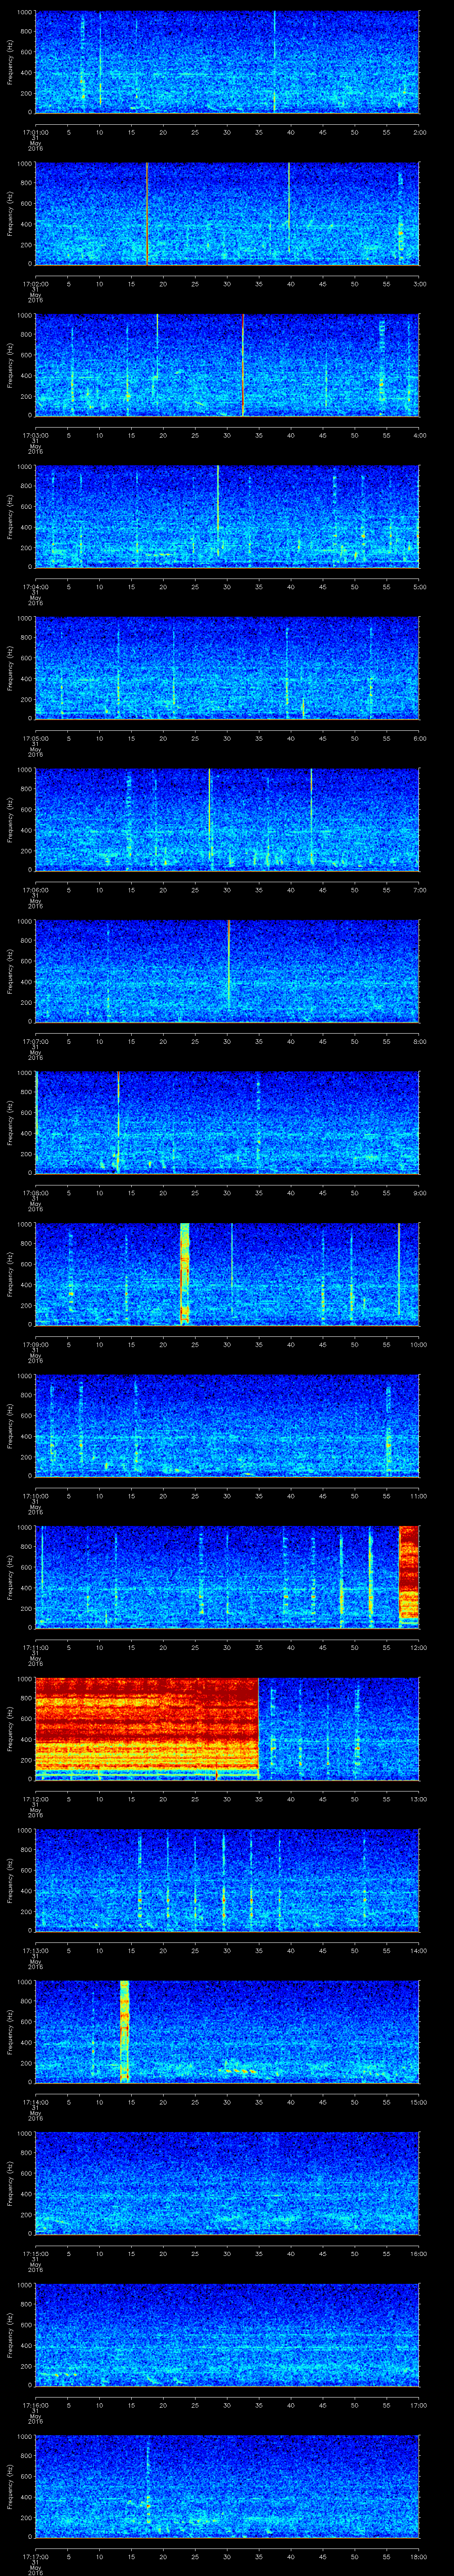Open the spectrogram panel starting at 17:03:00
Screen dimensions: 454x2576
click(227, 365)
